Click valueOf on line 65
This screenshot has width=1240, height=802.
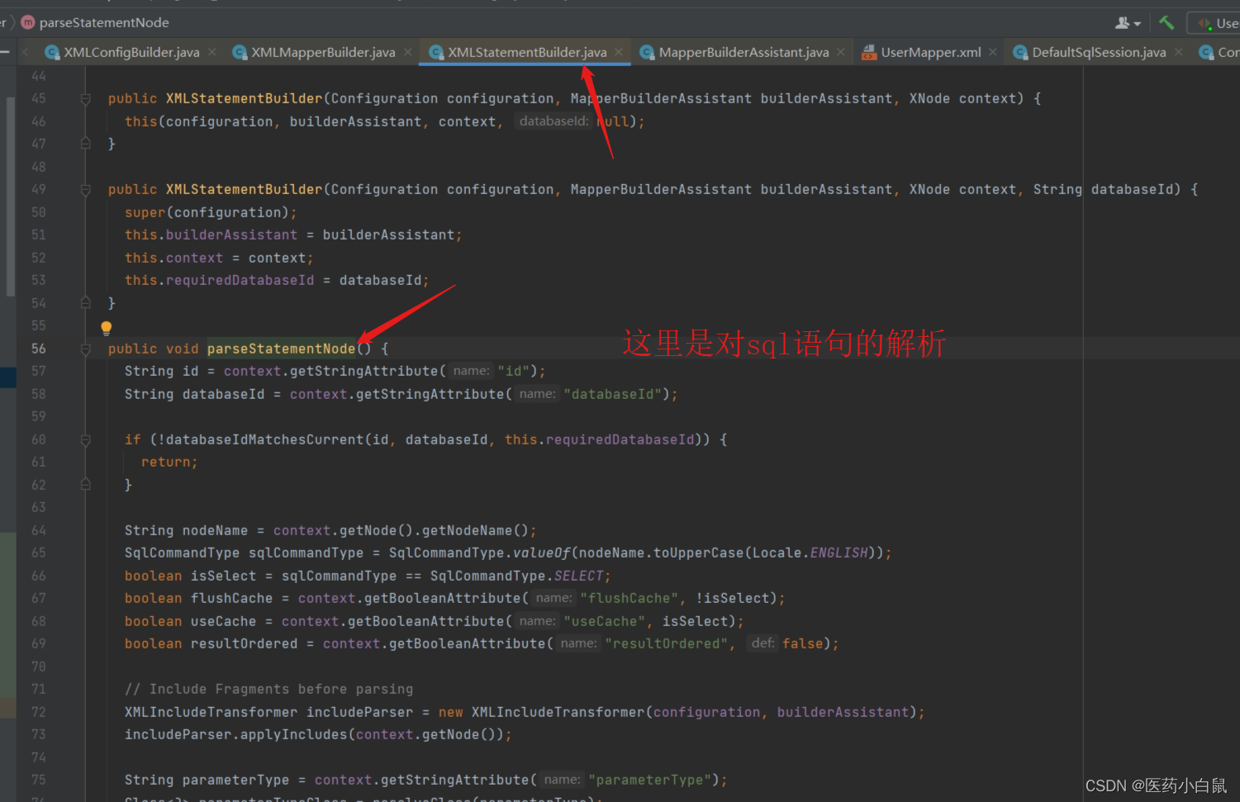(542, 553)
